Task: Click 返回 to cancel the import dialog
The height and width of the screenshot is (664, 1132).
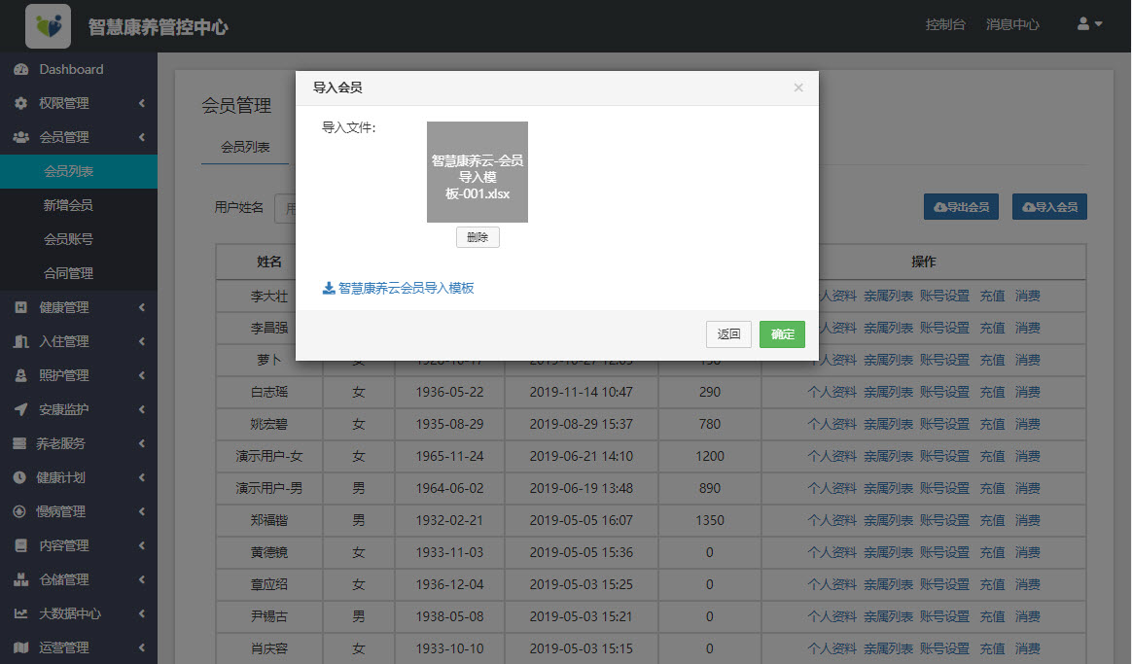Action: point(728,333)
